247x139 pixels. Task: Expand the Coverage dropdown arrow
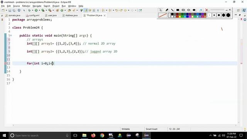(46, 10)
